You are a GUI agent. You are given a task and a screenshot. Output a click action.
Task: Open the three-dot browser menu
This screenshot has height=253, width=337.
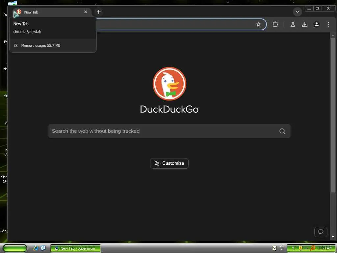pos(328,24)
